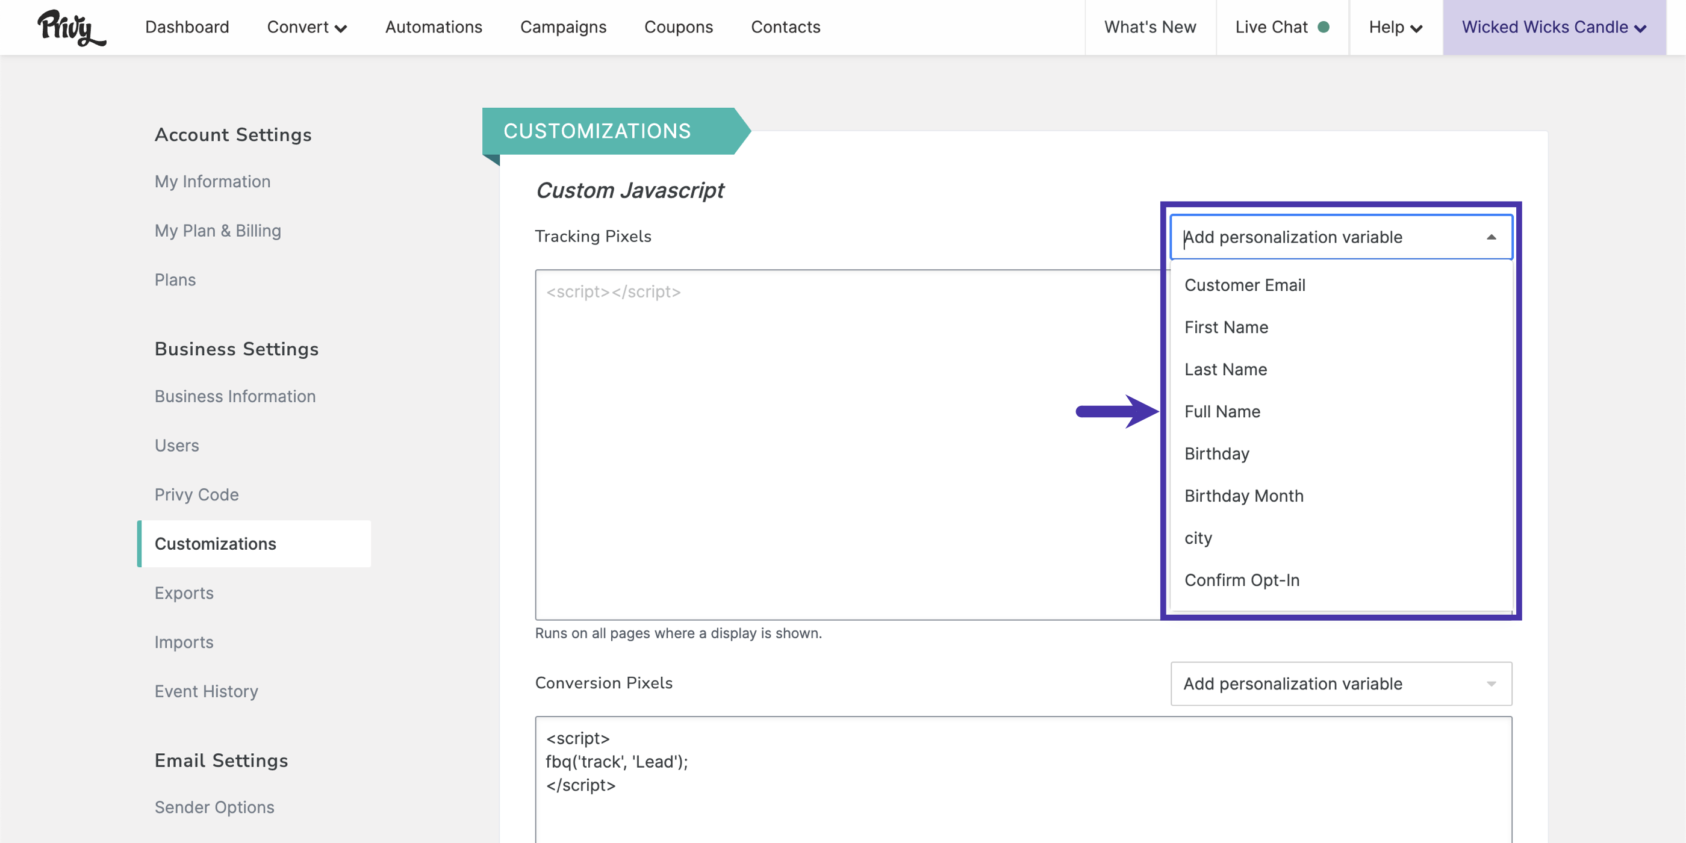Open What's New

coord(1150,27)
